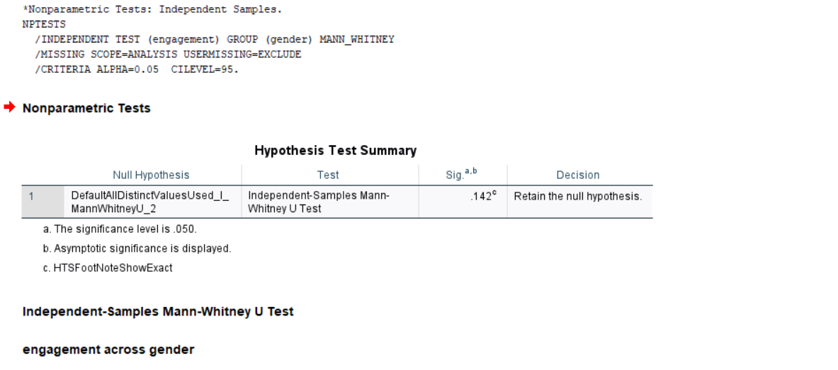
Task: Select the Hypothesis Test Summary table title
Action: click(335, 150)
